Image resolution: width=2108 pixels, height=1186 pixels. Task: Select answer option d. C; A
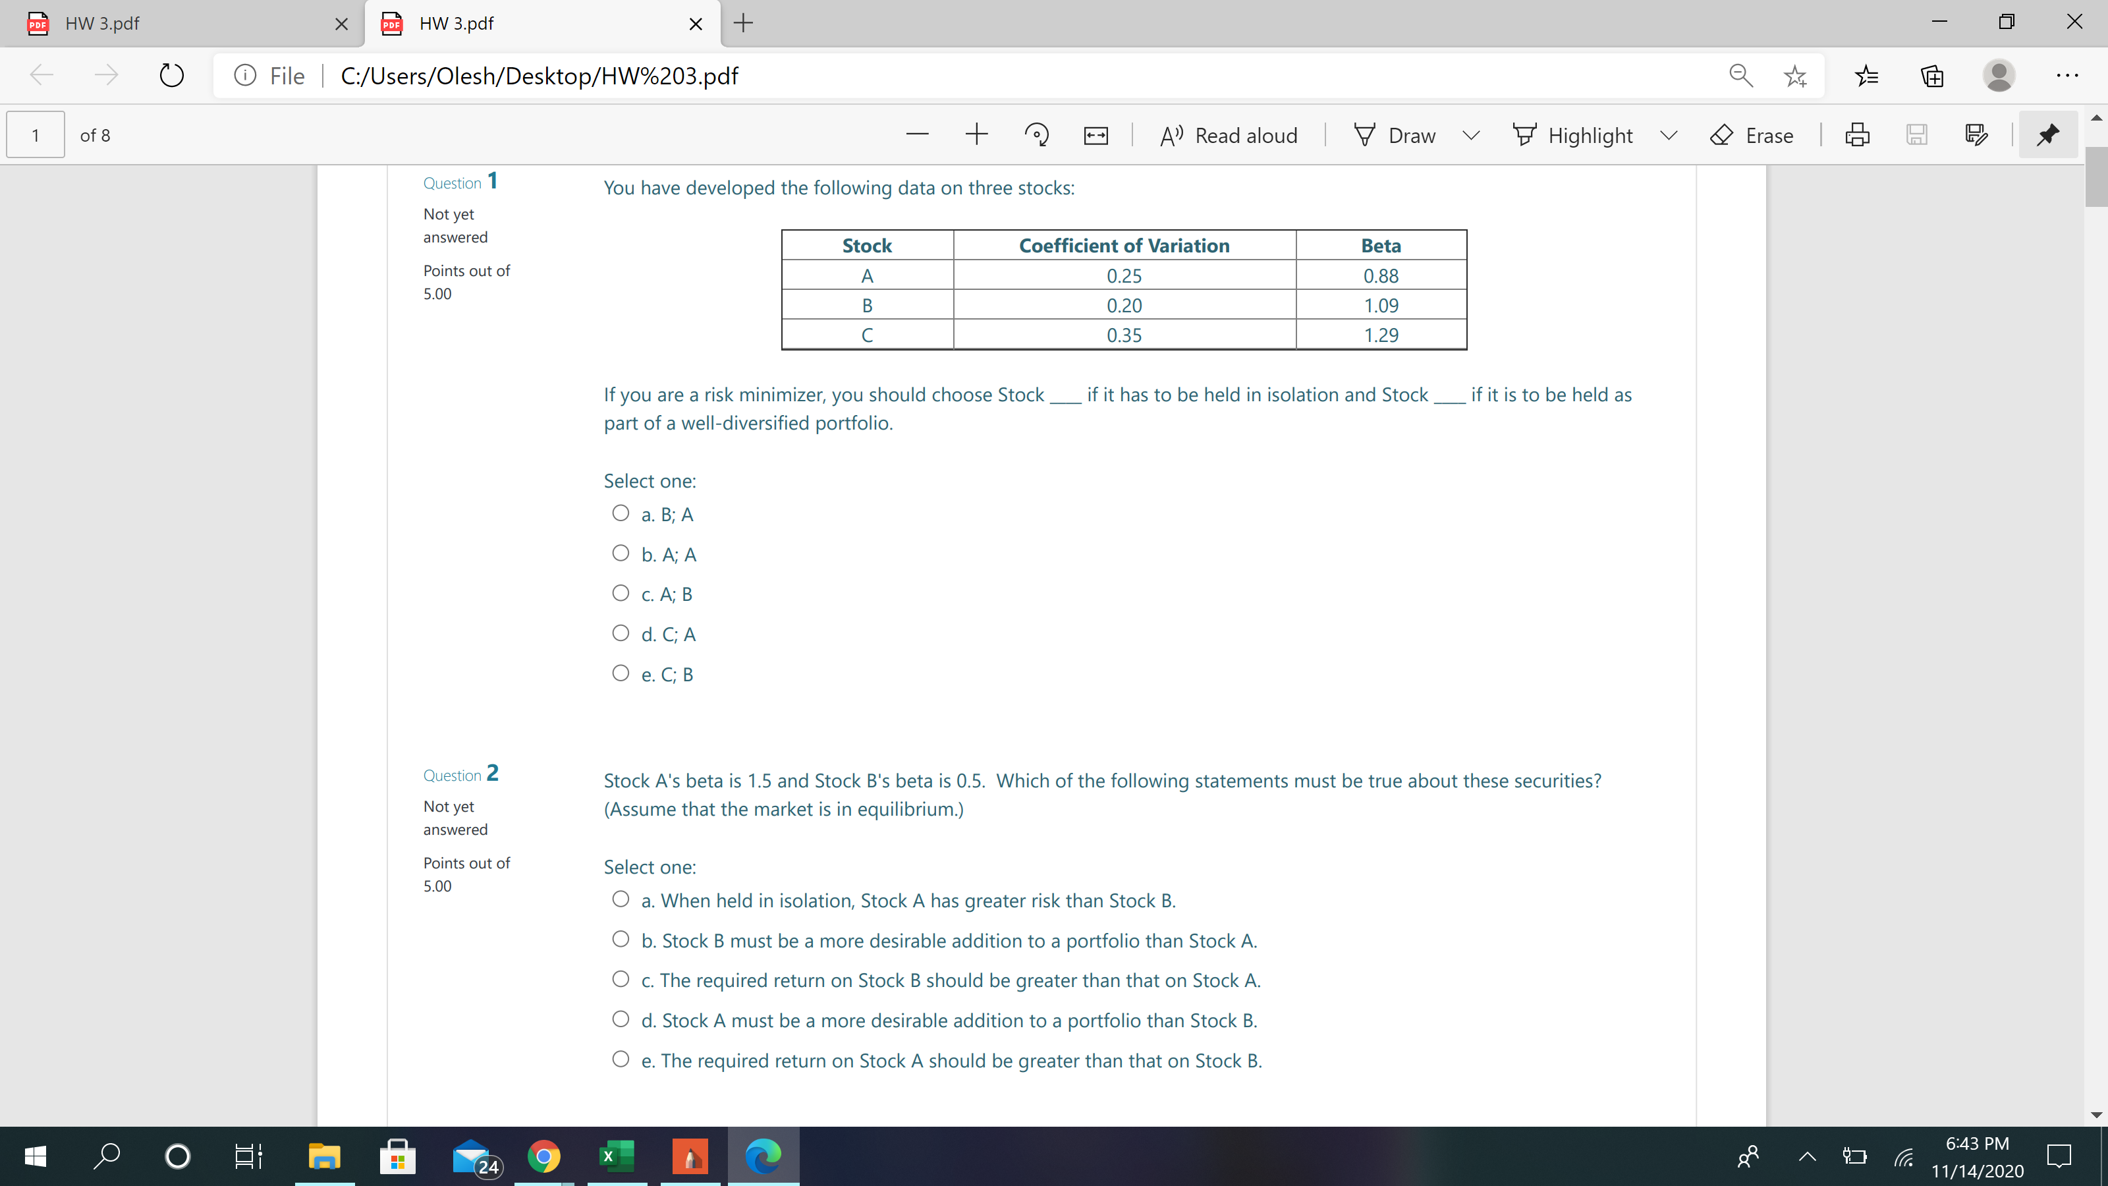(621, 632)
